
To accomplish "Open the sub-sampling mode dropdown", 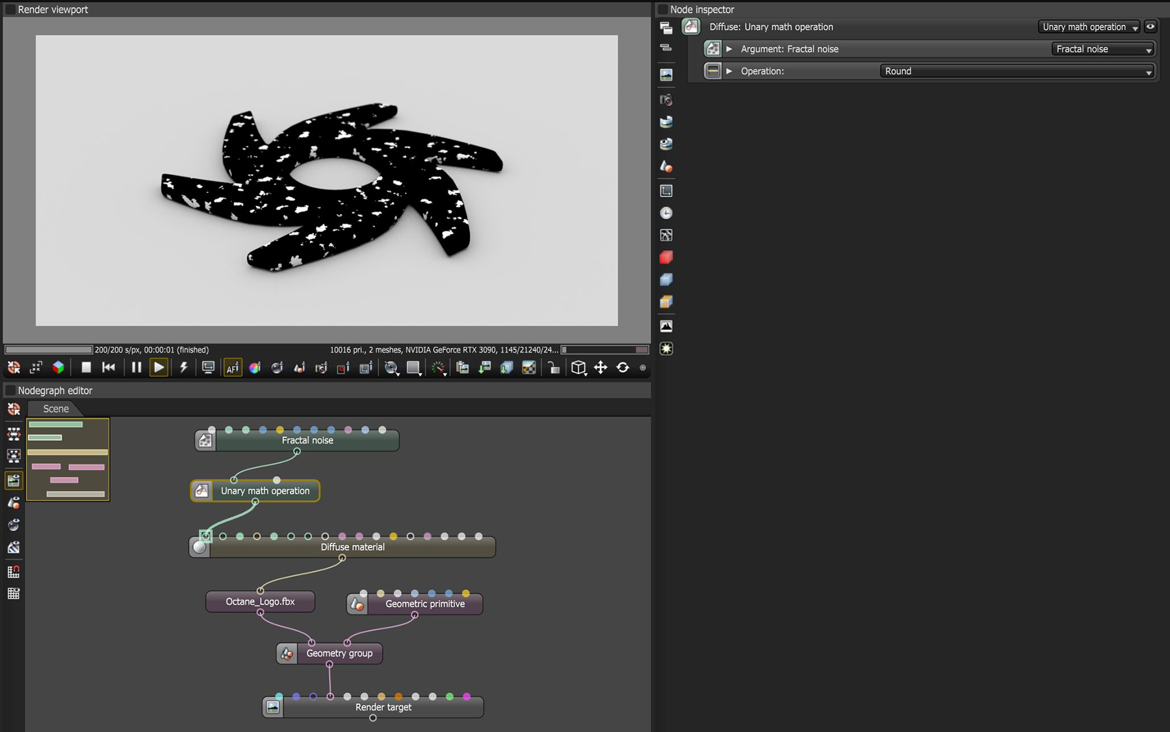I will [414, 368].
